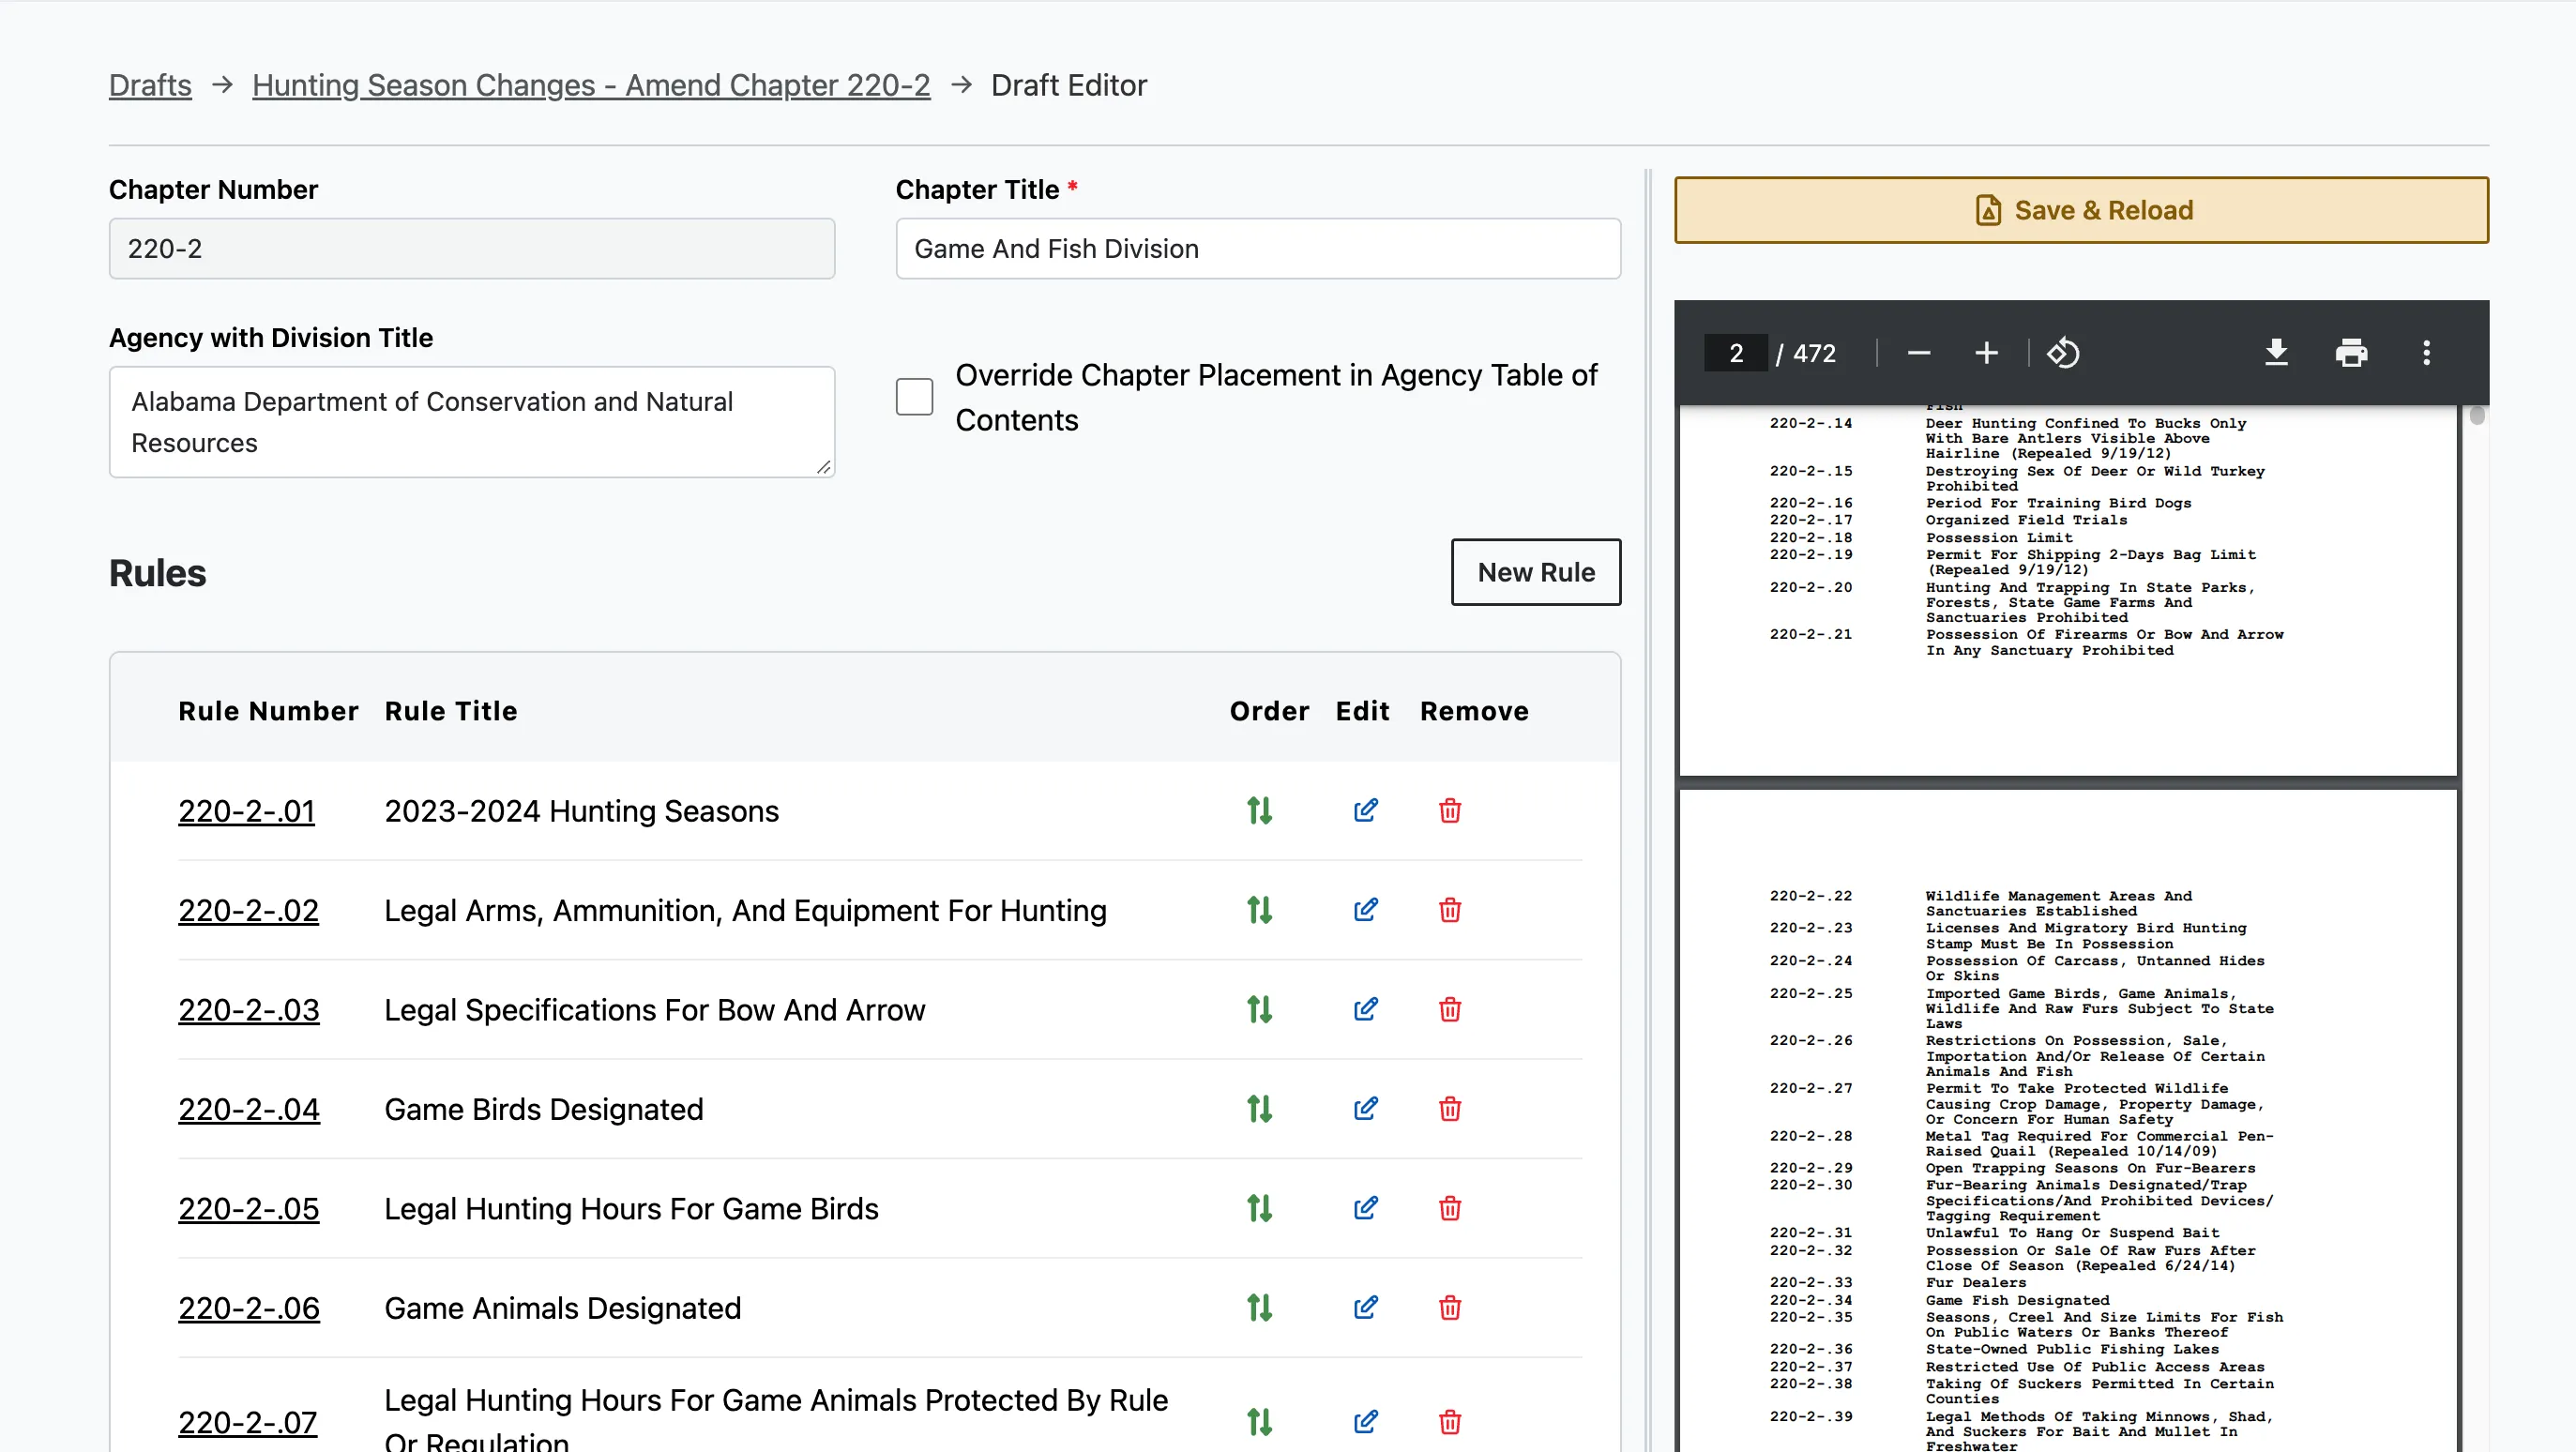The height and width of the screenshot is (1452, 2576).
Task: Open rule 220-2-.05 link
Action: pyautogui.click(x=248, y=1209)
